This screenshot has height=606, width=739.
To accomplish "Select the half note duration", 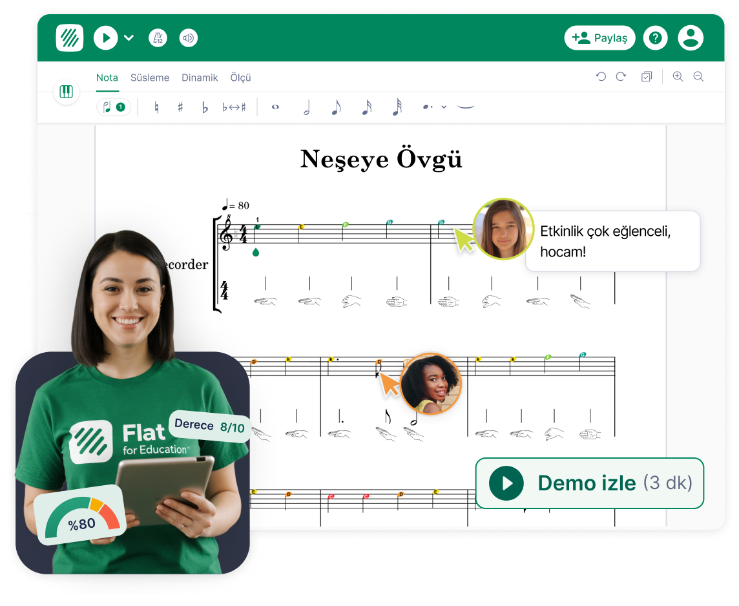I will (306, 108).
